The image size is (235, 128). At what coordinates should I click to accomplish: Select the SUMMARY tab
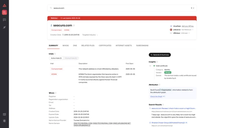click(53, 45)
